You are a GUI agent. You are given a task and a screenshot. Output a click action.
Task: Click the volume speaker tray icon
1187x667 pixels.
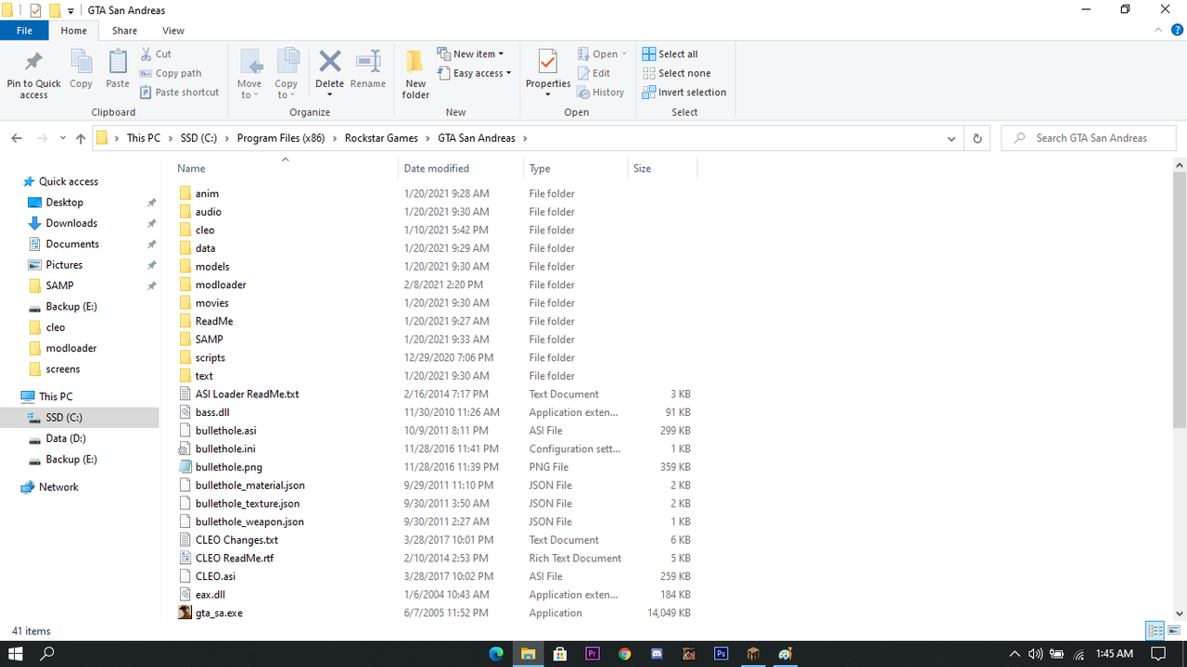click(1035, 654)
